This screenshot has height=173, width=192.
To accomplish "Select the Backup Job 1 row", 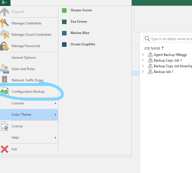I will click(x=163, y=72).
